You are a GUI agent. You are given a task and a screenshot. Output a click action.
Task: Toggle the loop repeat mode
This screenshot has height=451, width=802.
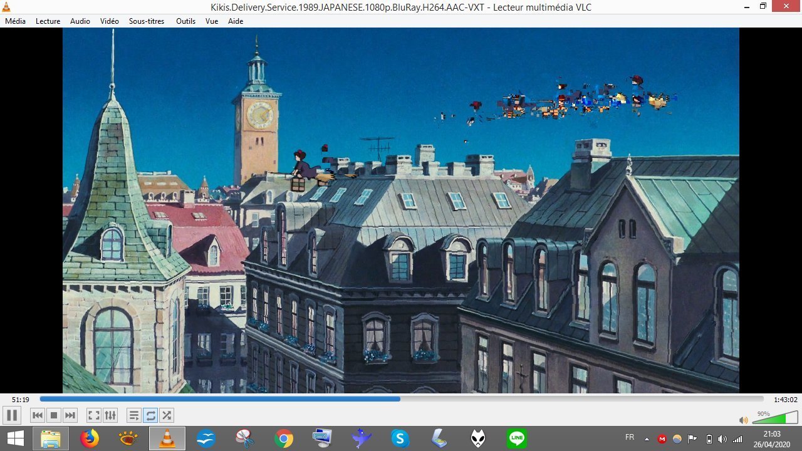150,415
